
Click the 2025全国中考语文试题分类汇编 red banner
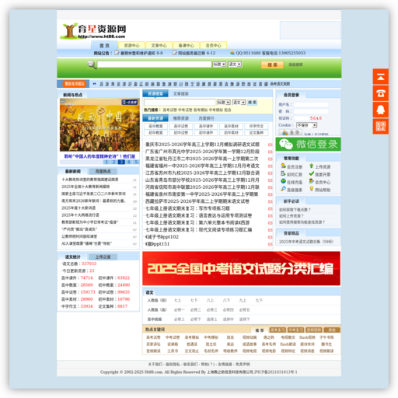coord(242,268)
